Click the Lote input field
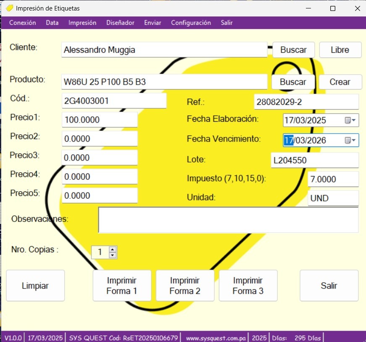366x342 pixels. pos(314,160)
